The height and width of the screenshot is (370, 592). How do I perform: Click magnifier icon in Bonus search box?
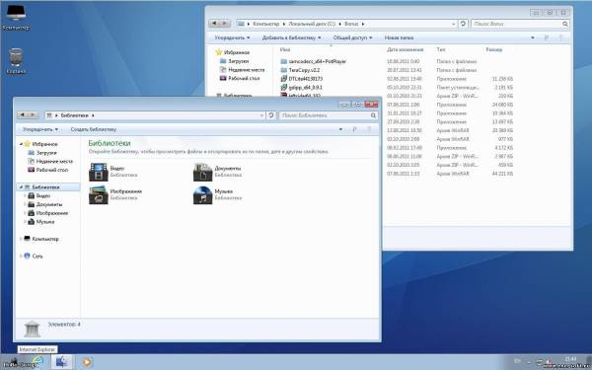pos(564,24)
